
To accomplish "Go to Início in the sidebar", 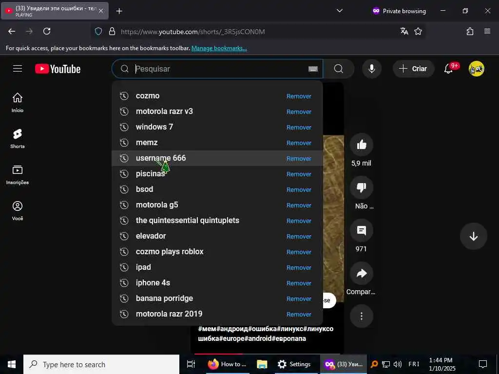I will [18, 102].
